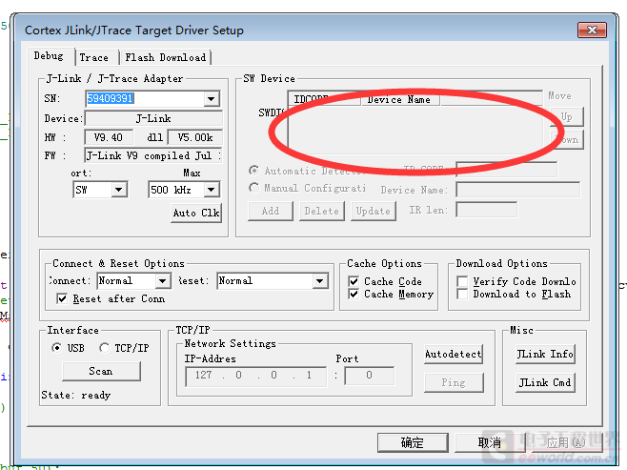The height and width of the screenshot is (470, 627).
Task: Toggle the Cache Memory checkbox
Action: pyautogui.click(x=354, y=294)
